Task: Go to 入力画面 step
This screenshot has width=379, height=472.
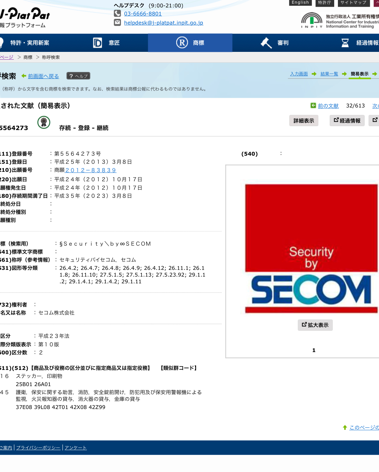Action: pos(299,74)
